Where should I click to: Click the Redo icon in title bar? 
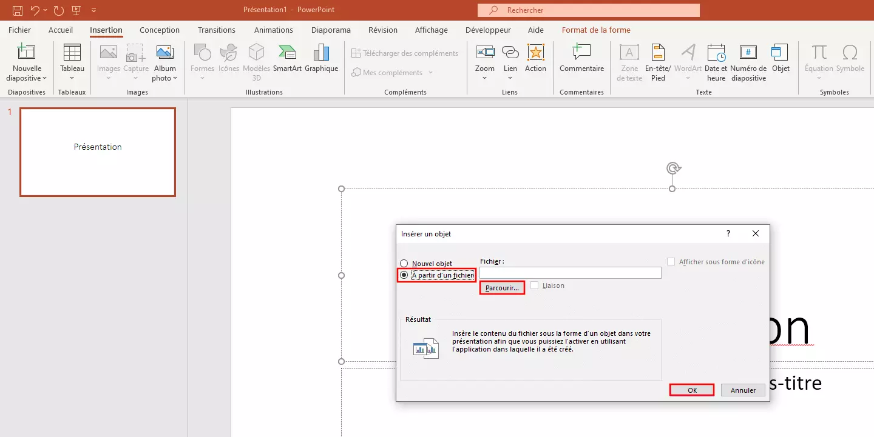tap(58, 10)
